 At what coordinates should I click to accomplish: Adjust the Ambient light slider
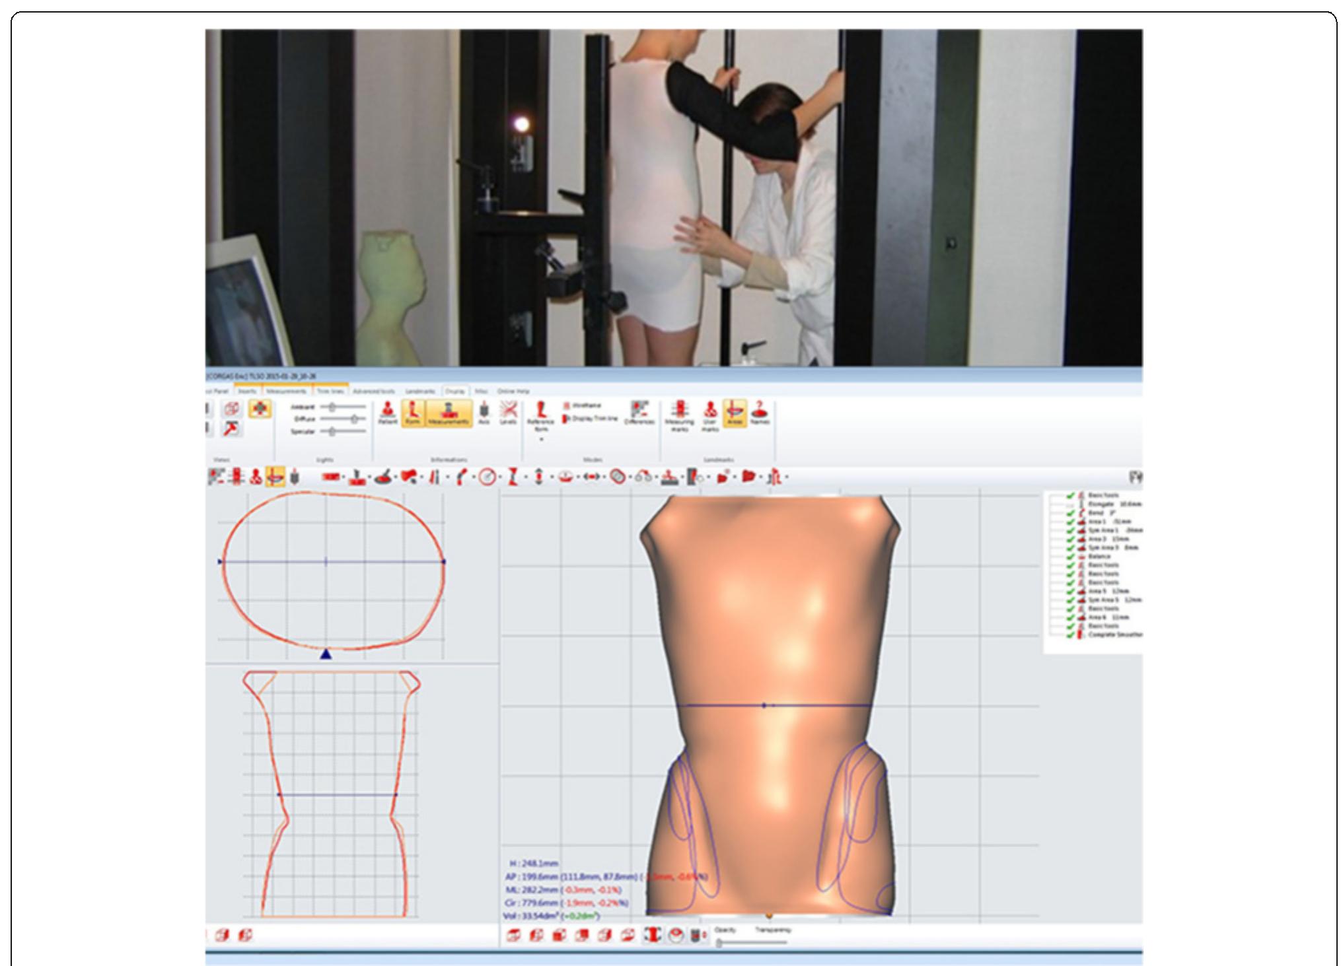(x=332, y=407)
